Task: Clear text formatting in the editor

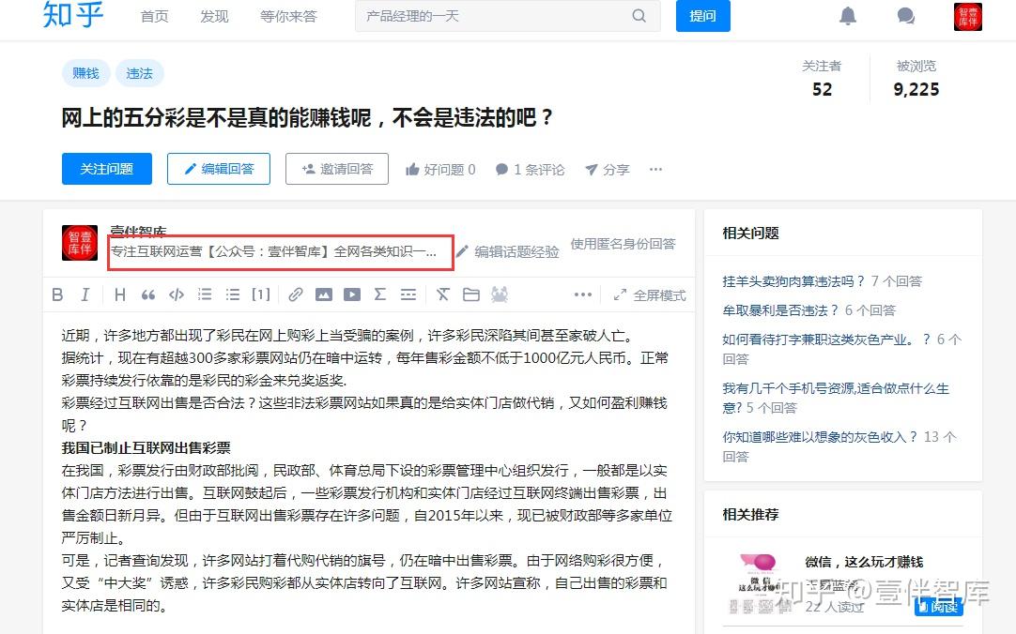Action: [442, 294]
